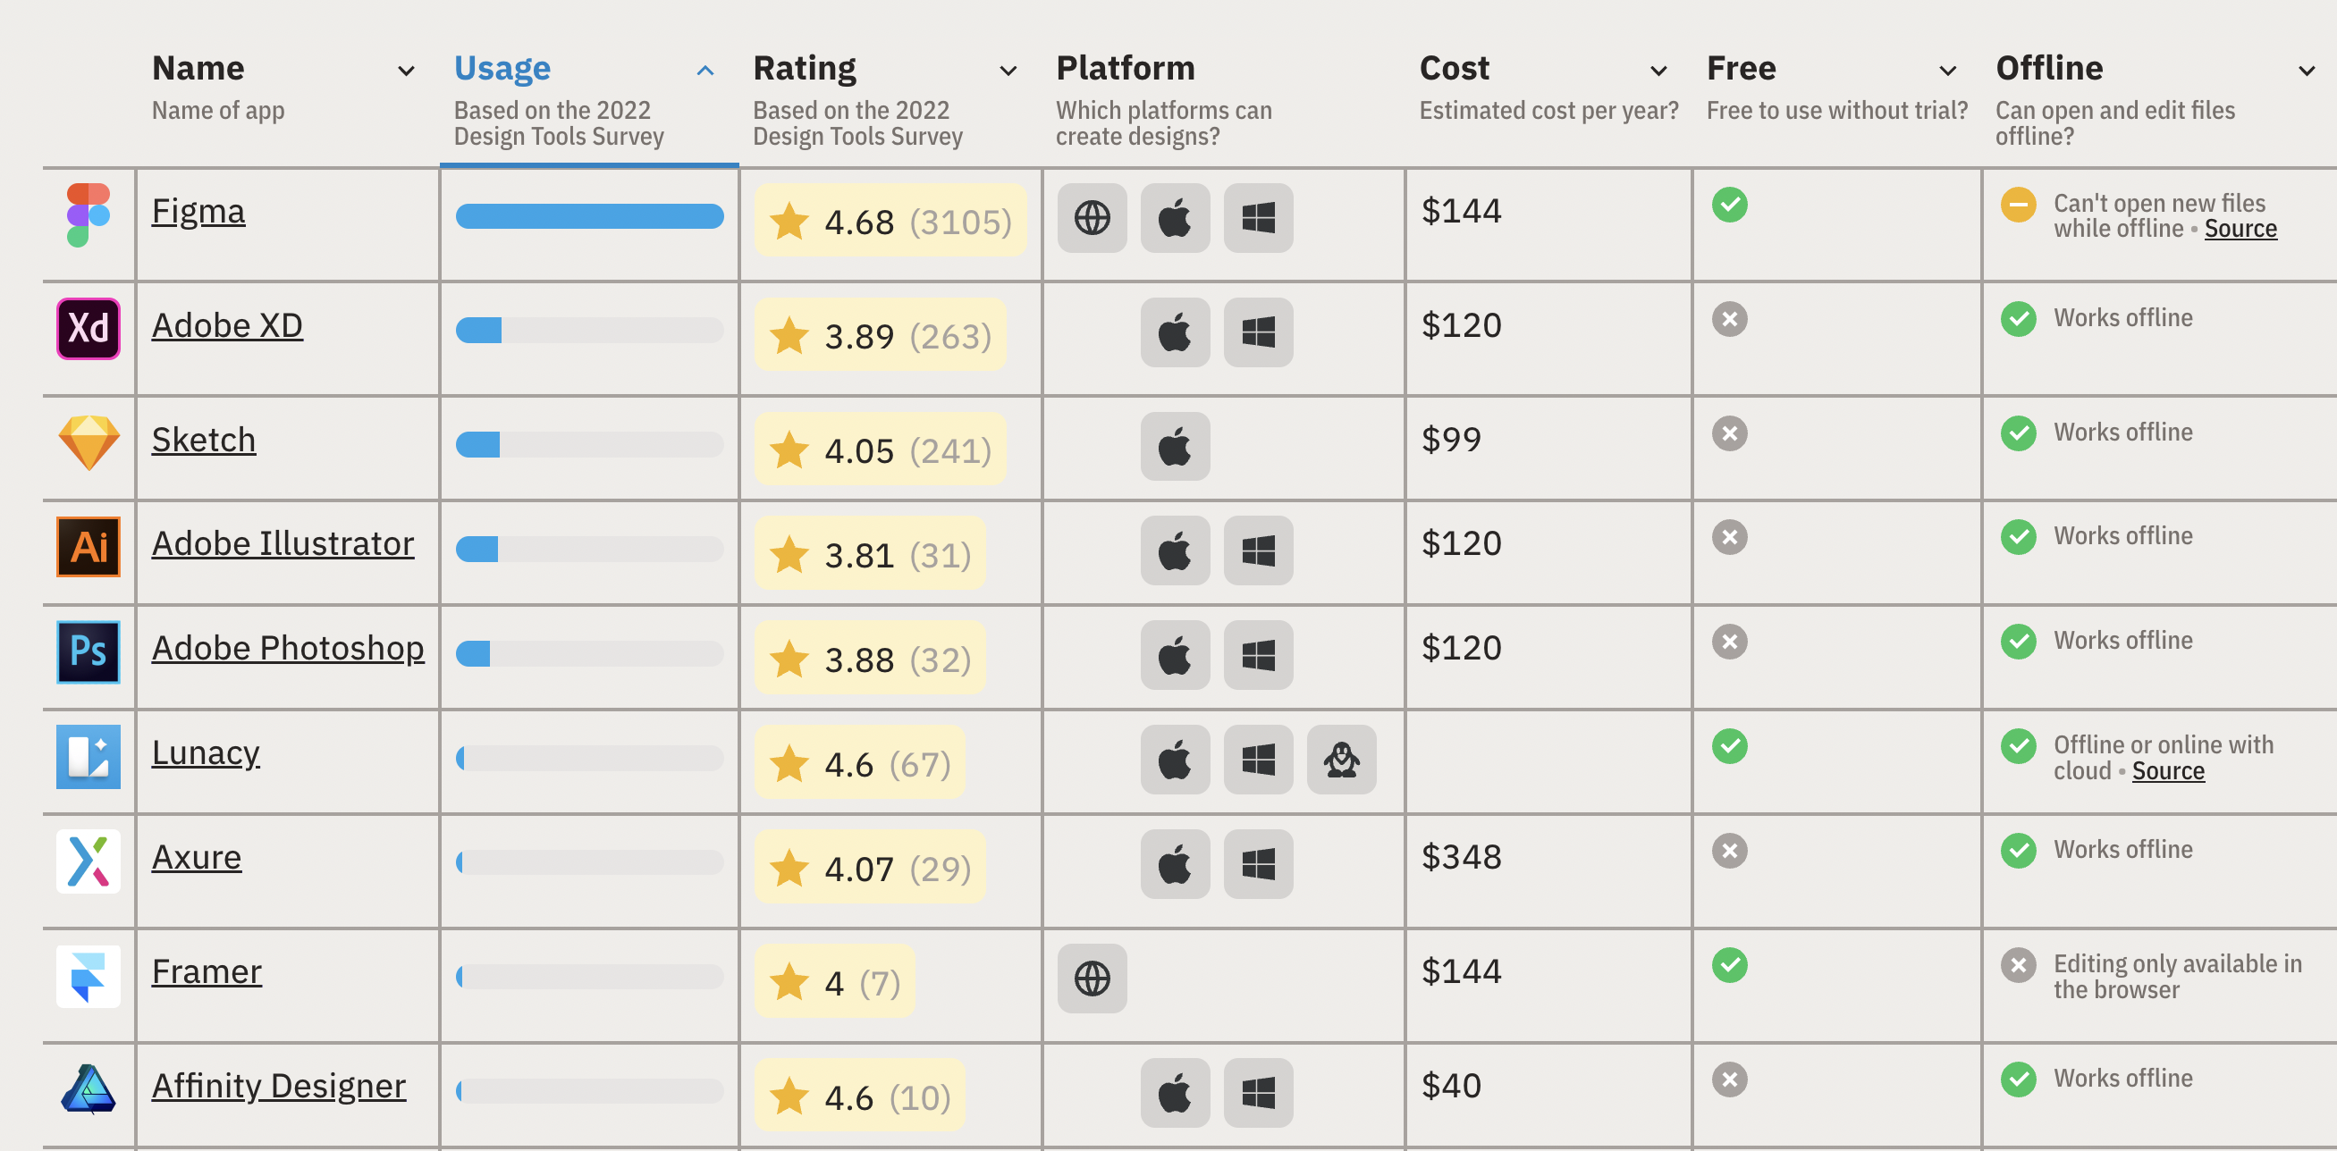The width and height of the screenshot is (2337, 1151).
Task: Click the Linux penguin icon for Lunacy
Action: pyautogui.click(x=1342, y=760)
